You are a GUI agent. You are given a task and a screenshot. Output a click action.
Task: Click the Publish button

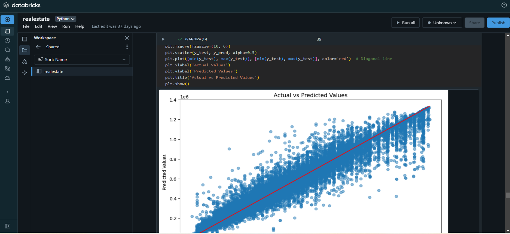(498, 23)
